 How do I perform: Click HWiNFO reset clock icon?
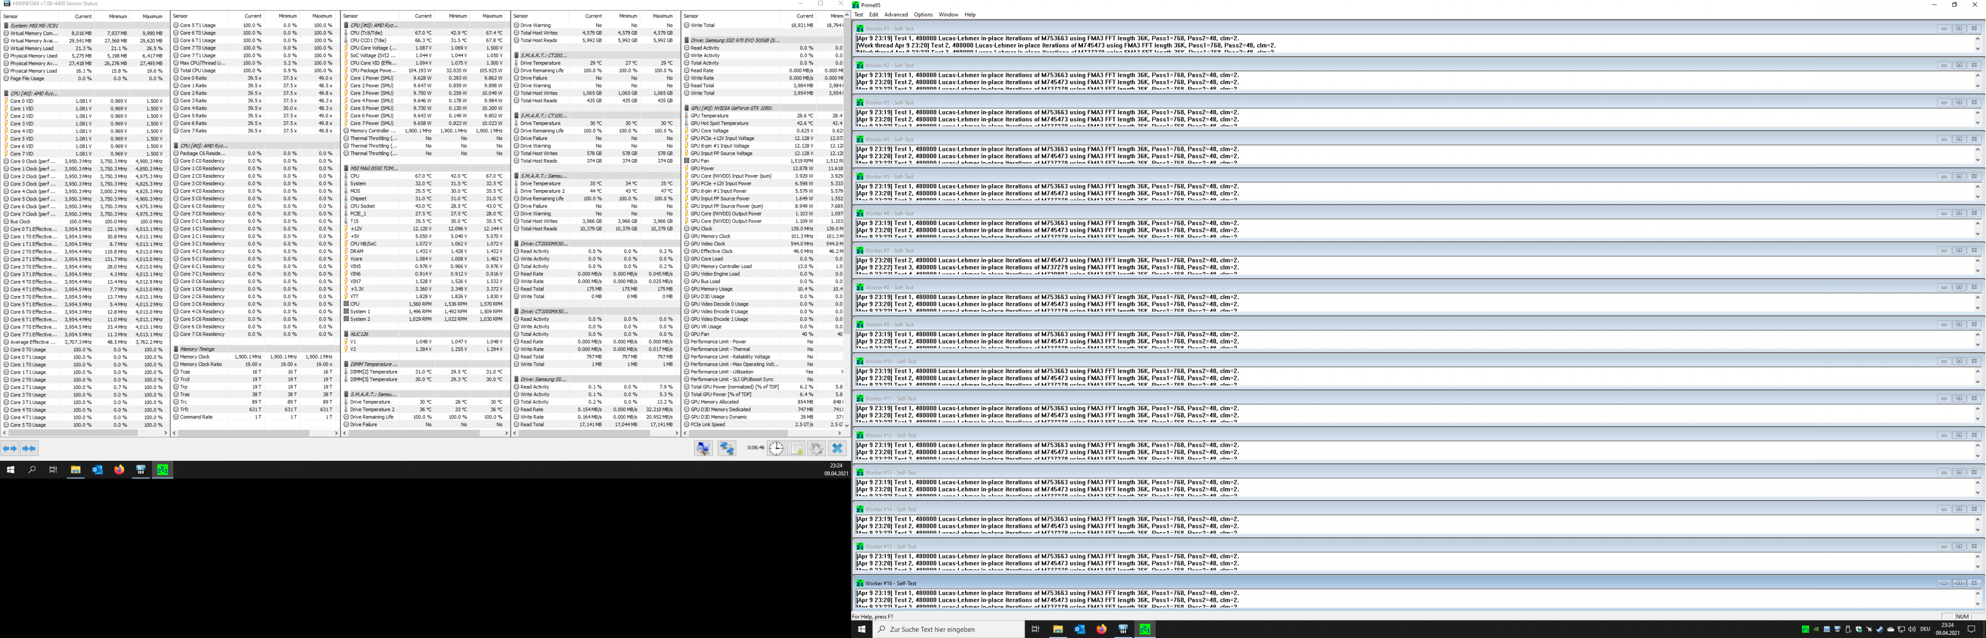[776, 448]
